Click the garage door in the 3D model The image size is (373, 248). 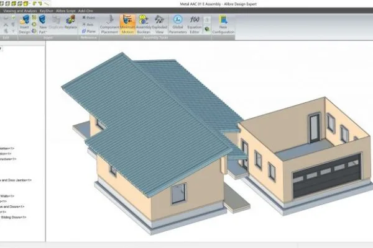[327, 176]
